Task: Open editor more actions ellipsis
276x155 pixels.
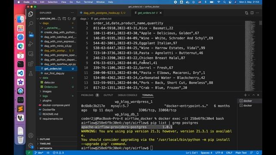Action: (257, 13)
